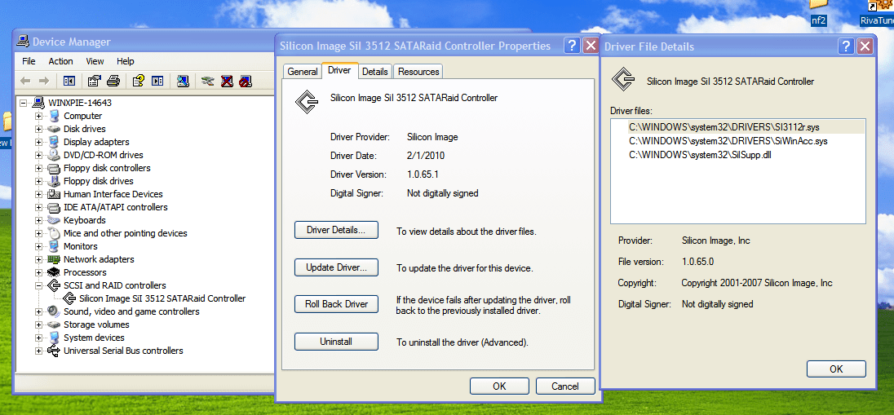Screen dimensions: 894x415
Task: Collapse the WINXPIE-14643 root node
Action: (x=24, y=104)
